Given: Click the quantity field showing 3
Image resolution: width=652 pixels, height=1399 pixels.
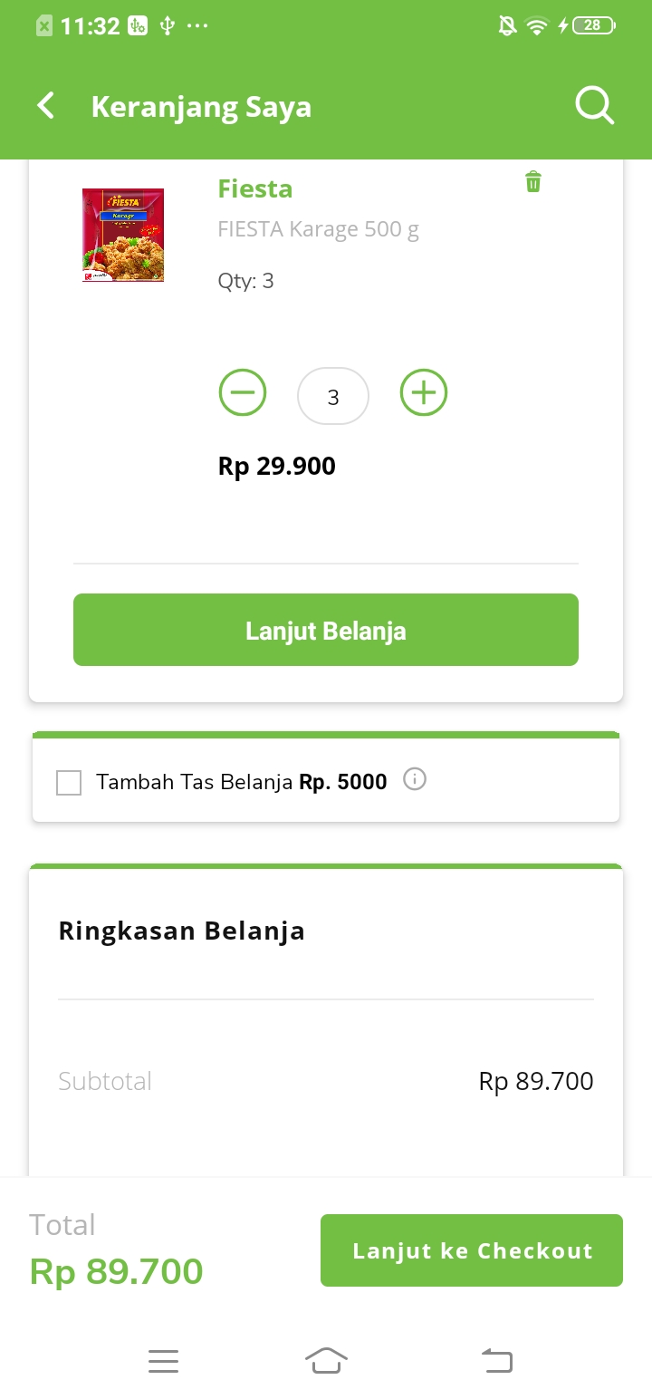Looking at the screenshot, I should [333, 397].
